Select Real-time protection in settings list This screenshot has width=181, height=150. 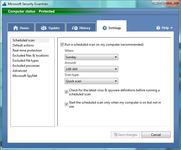[x=27, y=50]
